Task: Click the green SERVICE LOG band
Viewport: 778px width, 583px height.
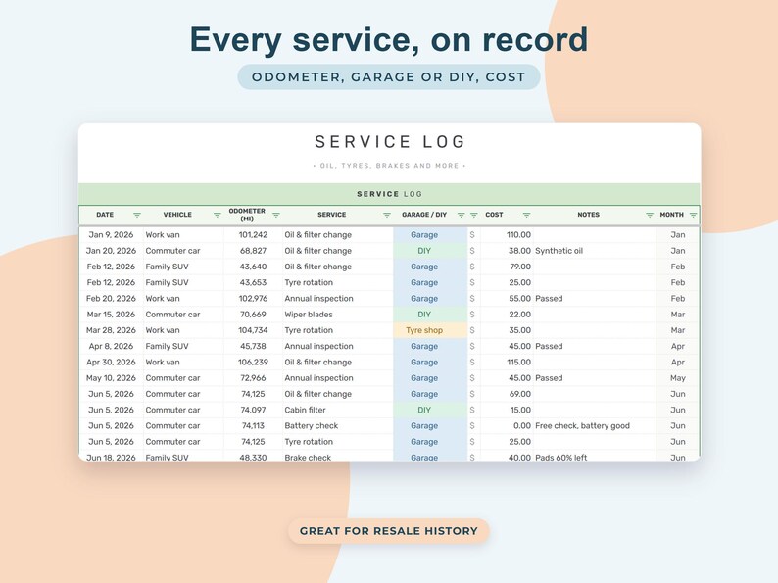Action: point(390,194)
